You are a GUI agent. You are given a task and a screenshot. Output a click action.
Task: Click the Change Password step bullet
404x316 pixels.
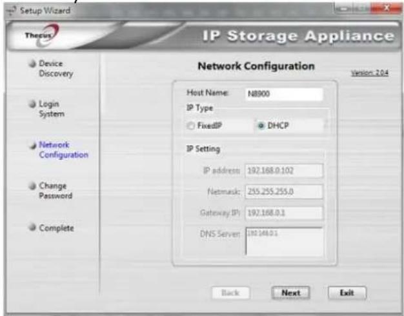[32, 186]
